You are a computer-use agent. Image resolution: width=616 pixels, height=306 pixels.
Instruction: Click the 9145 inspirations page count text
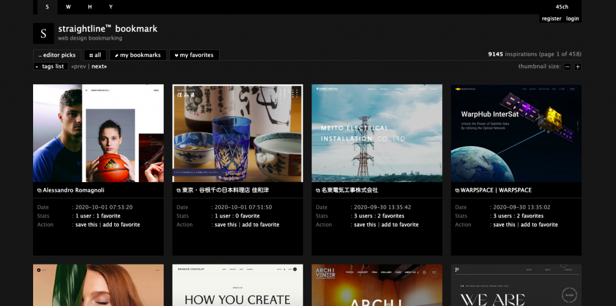pyautogui.click(x=535, y=54)
